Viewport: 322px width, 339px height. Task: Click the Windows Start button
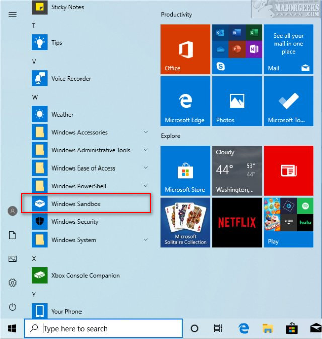(12, 329)
